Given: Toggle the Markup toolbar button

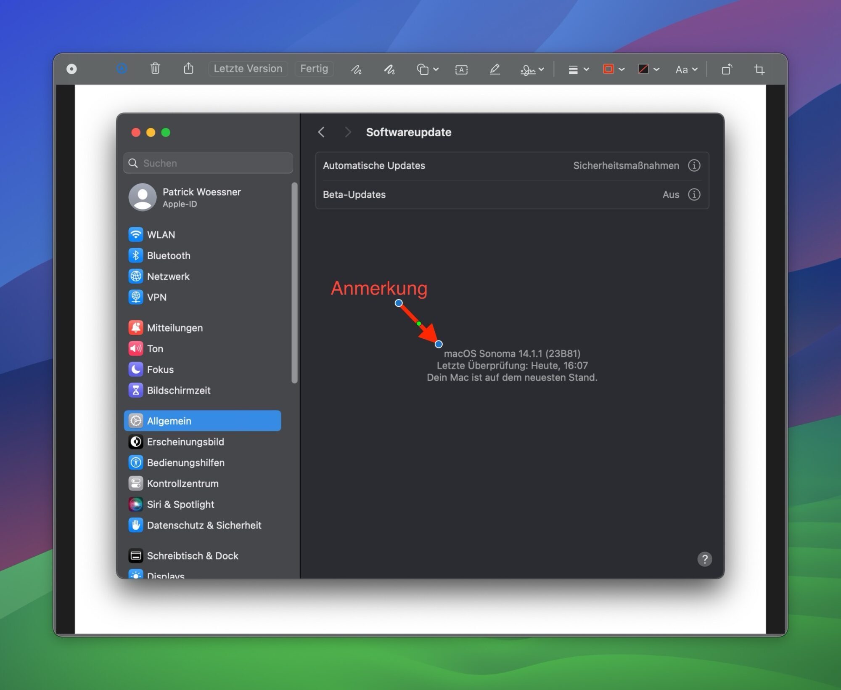Looking at the screenshot, I should (122, 69).
